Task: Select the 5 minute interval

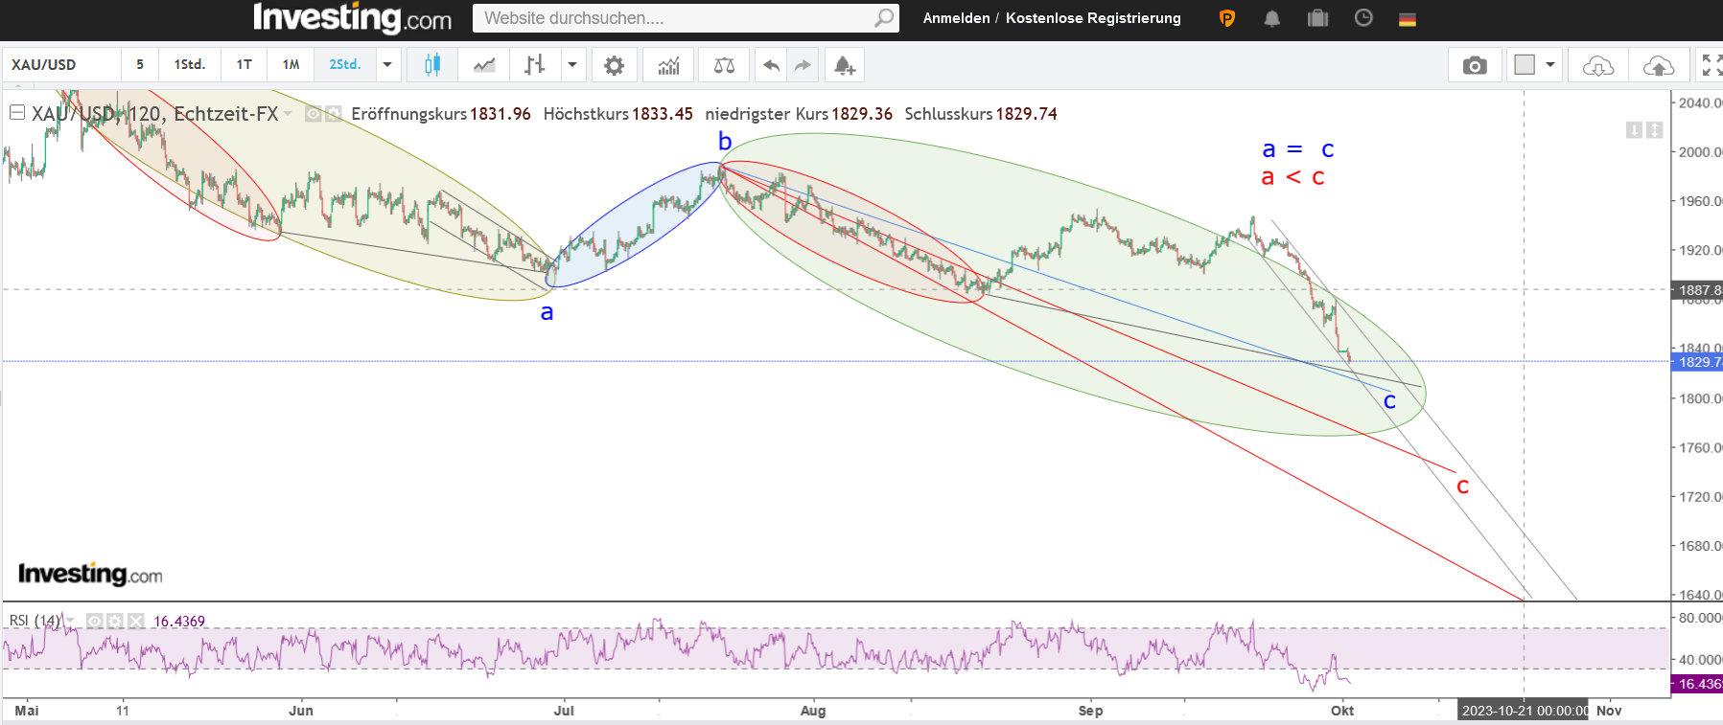Action: (140, 65)
